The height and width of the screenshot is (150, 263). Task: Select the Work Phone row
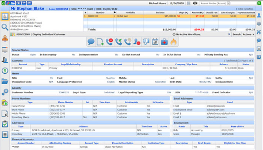[90, 110]
